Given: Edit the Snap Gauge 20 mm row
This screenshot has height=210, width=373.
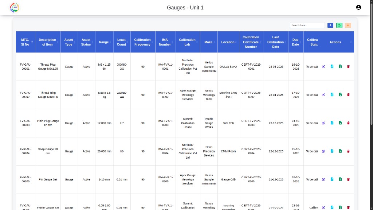Looking at the screenshot, I should click(323, 151).
